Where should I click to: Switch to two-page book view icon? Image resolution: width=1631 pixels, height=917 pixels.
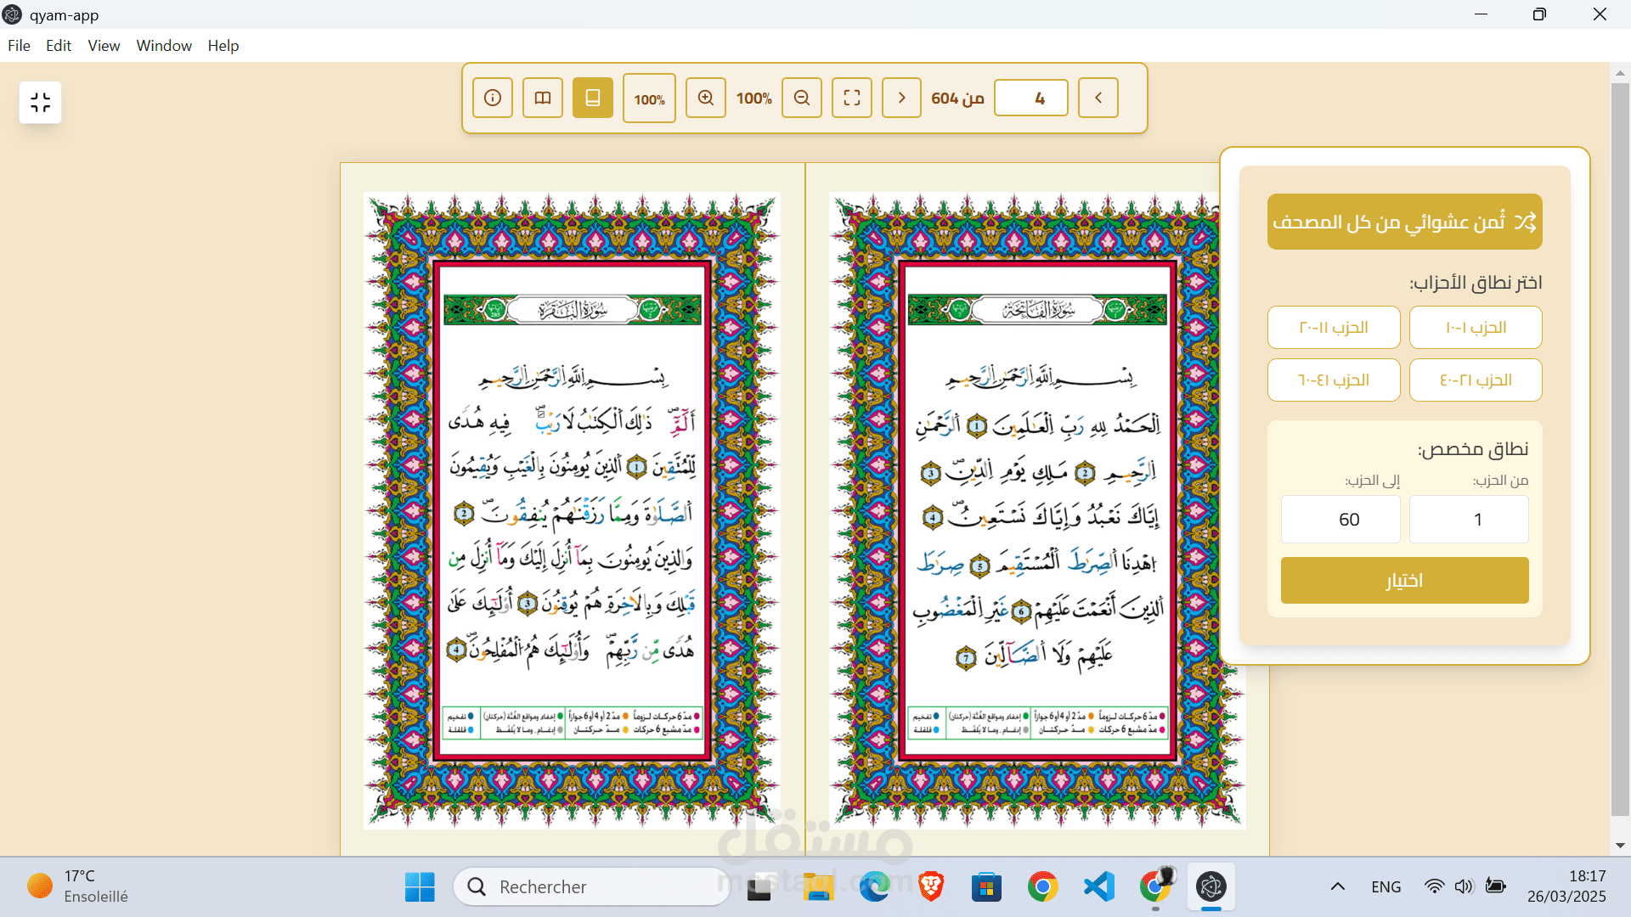coord(543,98)
